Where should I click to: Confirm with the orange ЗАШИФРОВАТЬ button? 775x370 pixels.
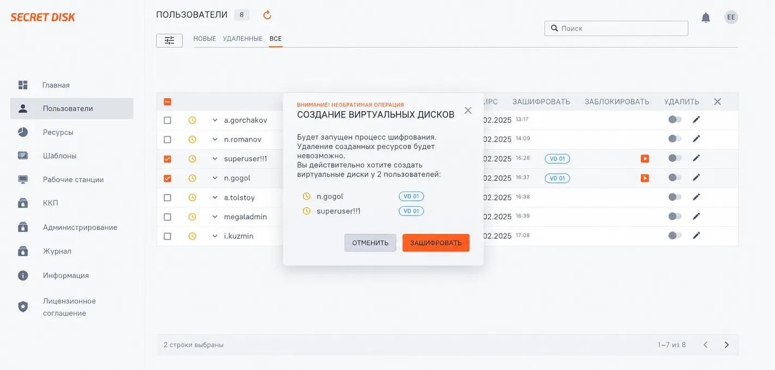(436, 243)
